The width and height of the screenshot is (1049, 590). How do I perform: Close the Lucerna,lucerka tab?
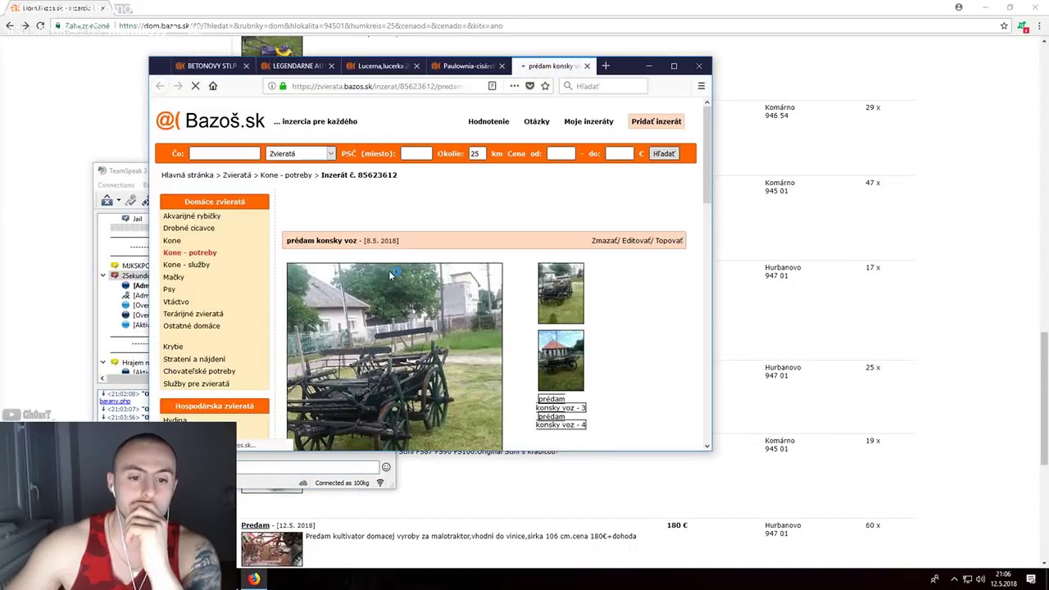[x=416, y=66]
